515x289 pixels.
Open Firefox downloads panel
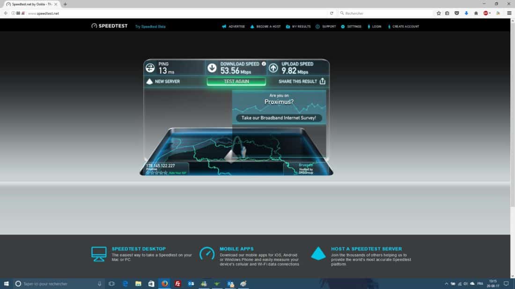(466, 14)
